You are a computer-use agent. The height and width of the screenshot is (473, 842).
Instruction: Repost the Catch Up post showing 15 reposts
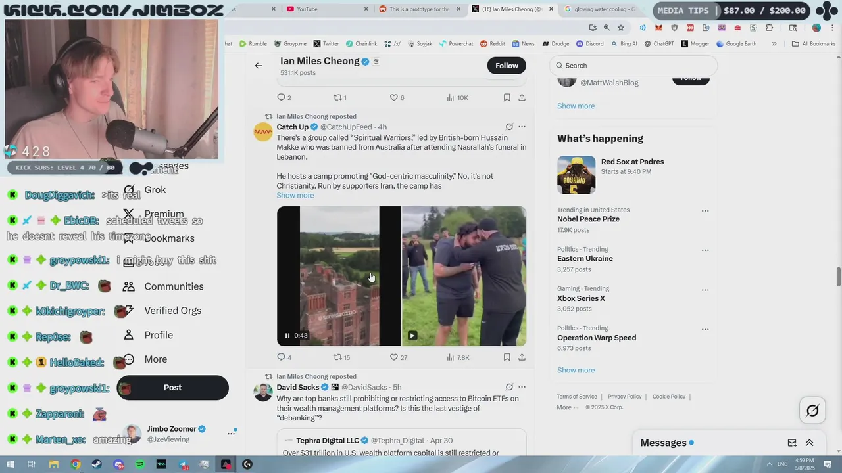click(341, 357)
